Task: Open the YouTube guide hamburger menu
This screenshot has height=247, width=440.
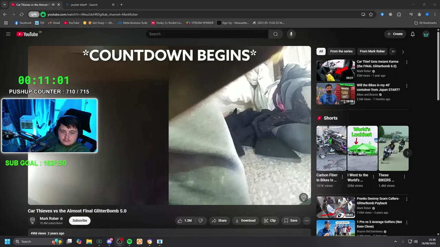Action: (x=8, y=34)
